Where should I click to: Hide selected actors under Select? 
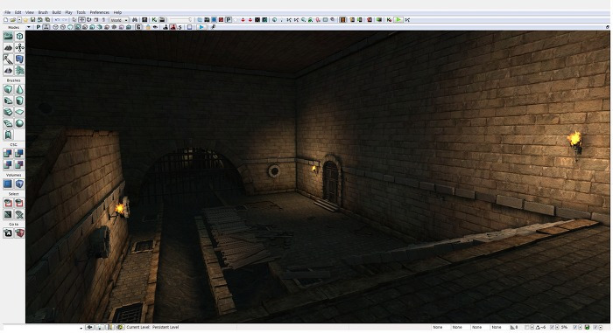coord(19,203)
